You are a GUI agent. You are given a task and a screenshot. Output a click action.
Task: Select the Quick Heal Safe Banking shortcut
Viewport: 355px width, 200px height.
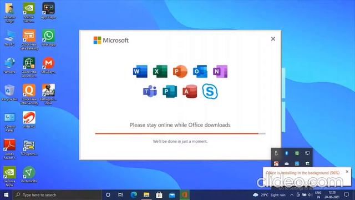click(29, 39)
